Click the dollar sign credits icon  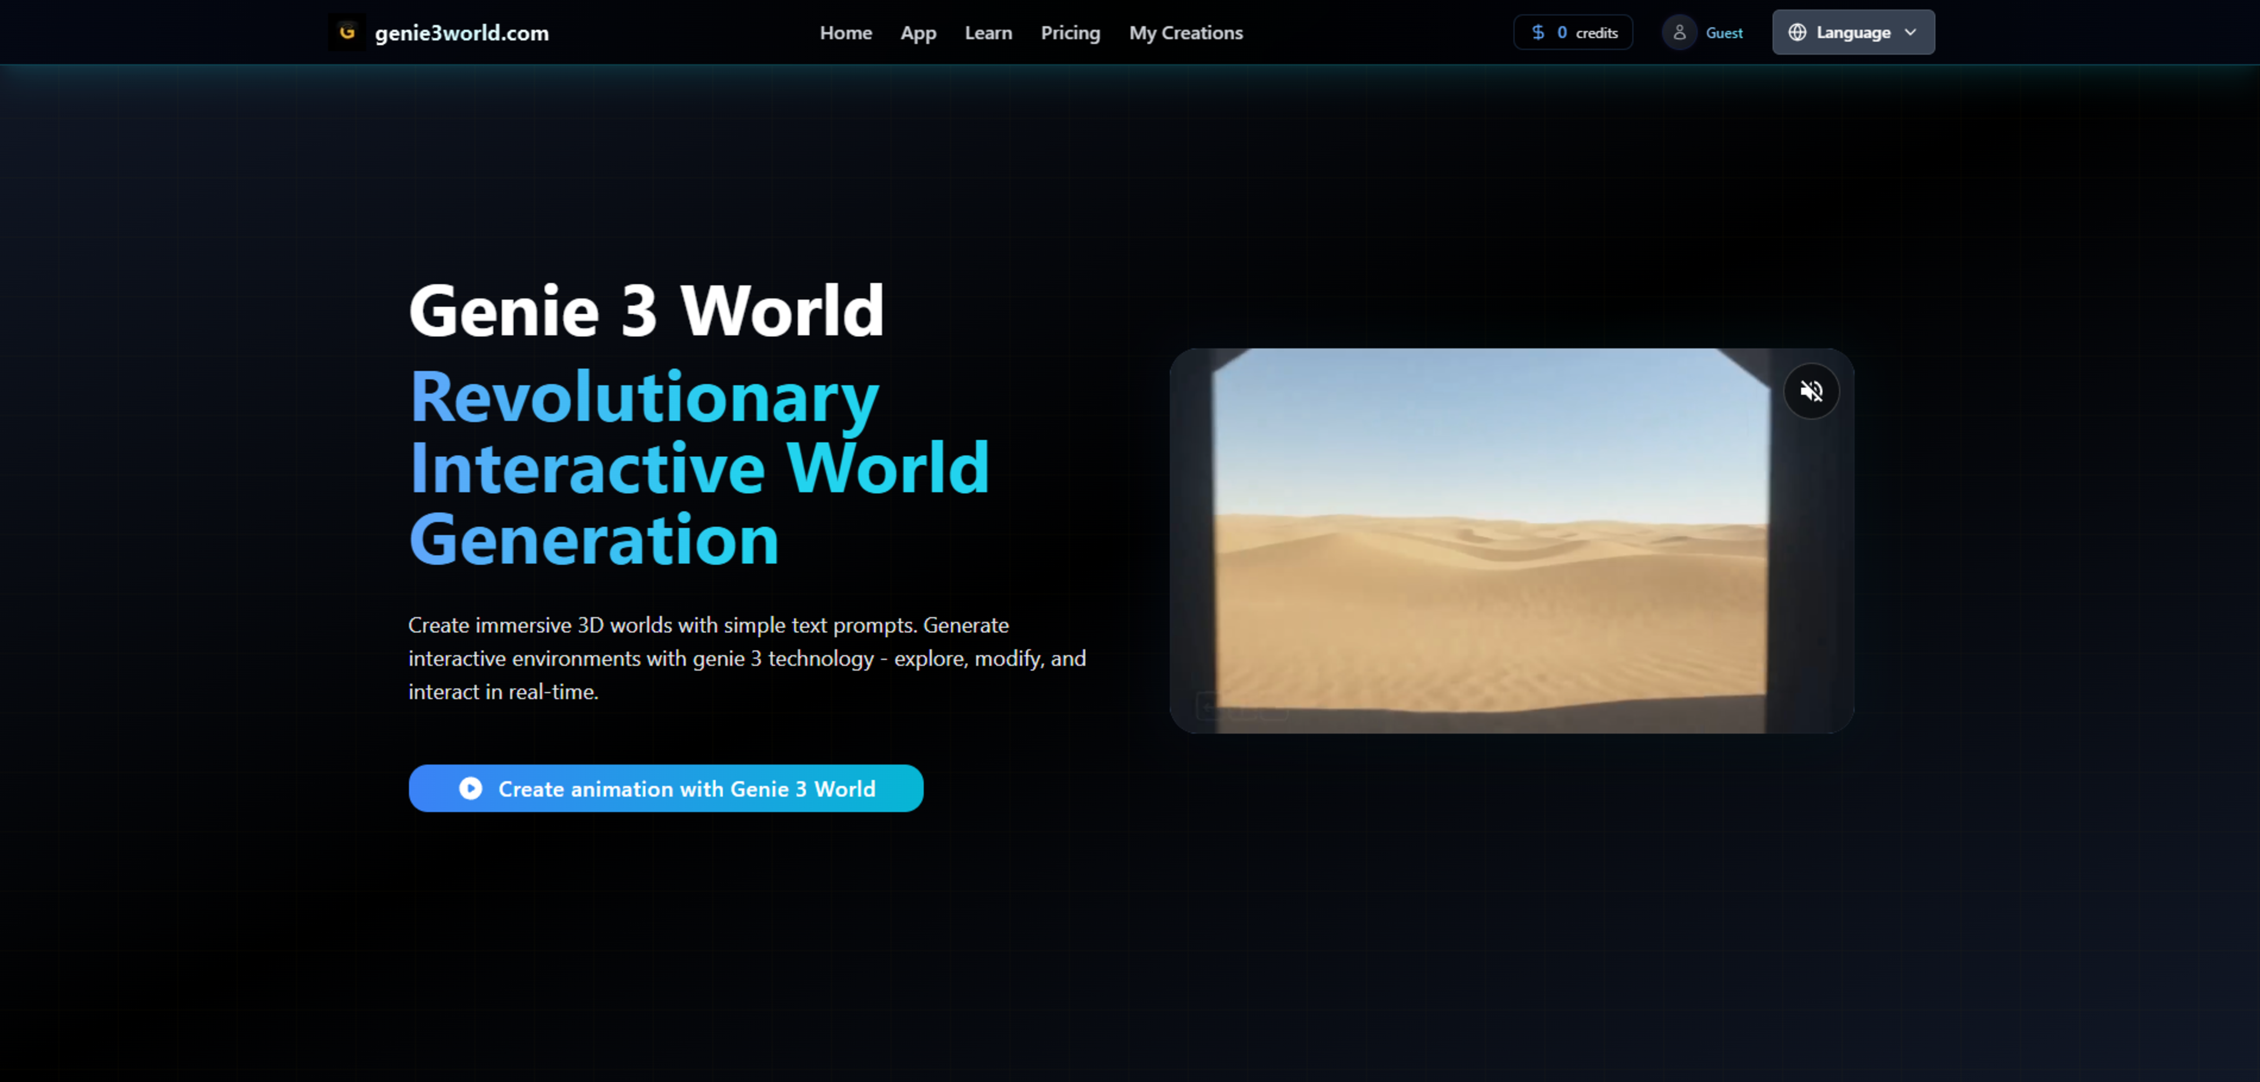pyautogui.click(x=1538, y=32)
